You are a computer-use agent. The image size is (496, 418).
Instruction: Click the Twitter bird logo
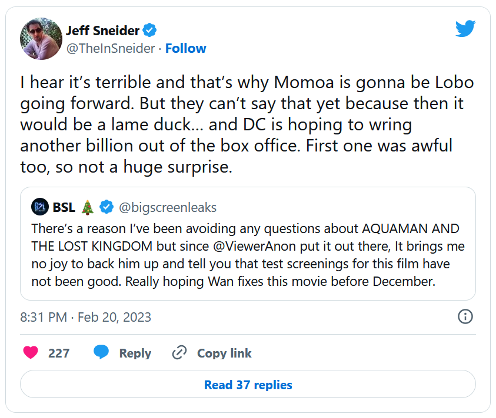[465, 28]
